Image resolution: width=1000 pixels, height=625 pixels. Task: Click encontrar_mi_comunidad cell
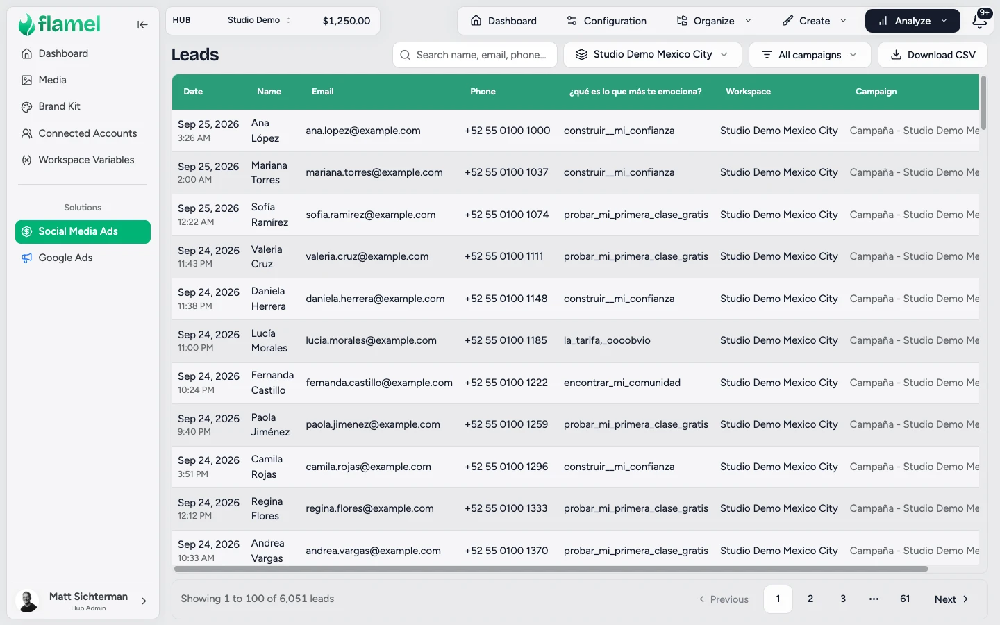point(622,383)
